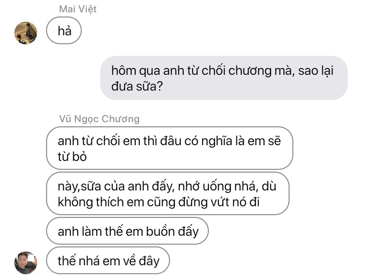The width and height of the screenshot is (371, 279).
Task: Click the message starting "này,sữa của anh đấy"
Action: 167,194
